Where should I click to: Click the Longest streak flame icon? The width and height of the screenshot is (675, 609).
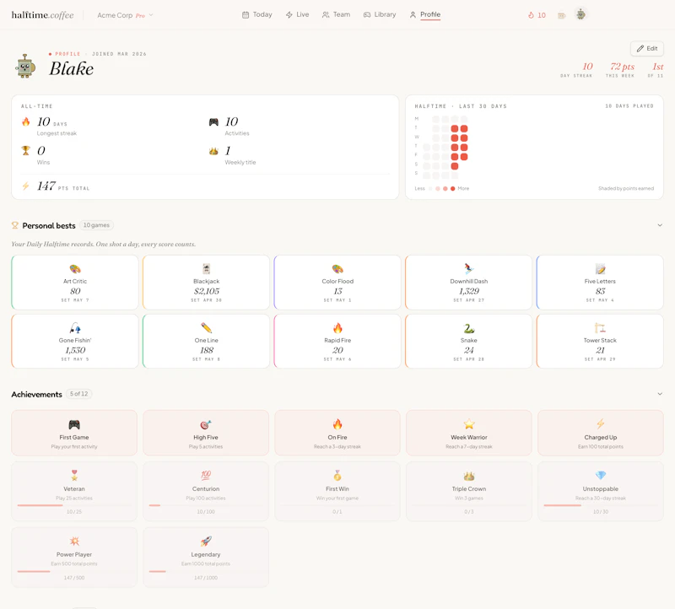[x=26, y=121]
